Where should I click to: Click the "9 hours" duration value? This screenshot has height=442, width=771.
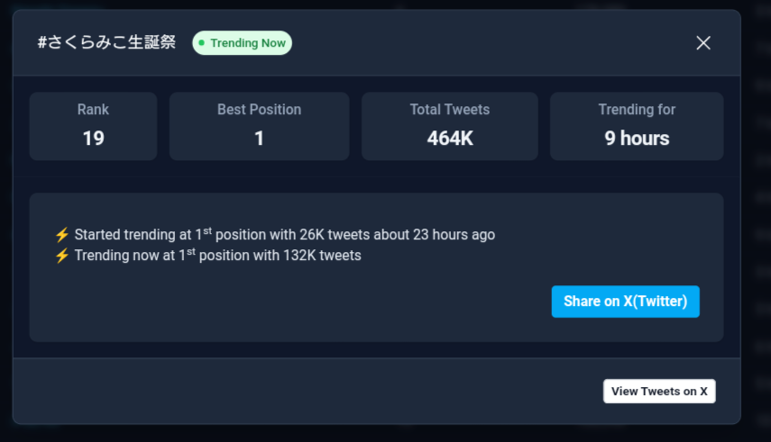click(x=637, y=139)
